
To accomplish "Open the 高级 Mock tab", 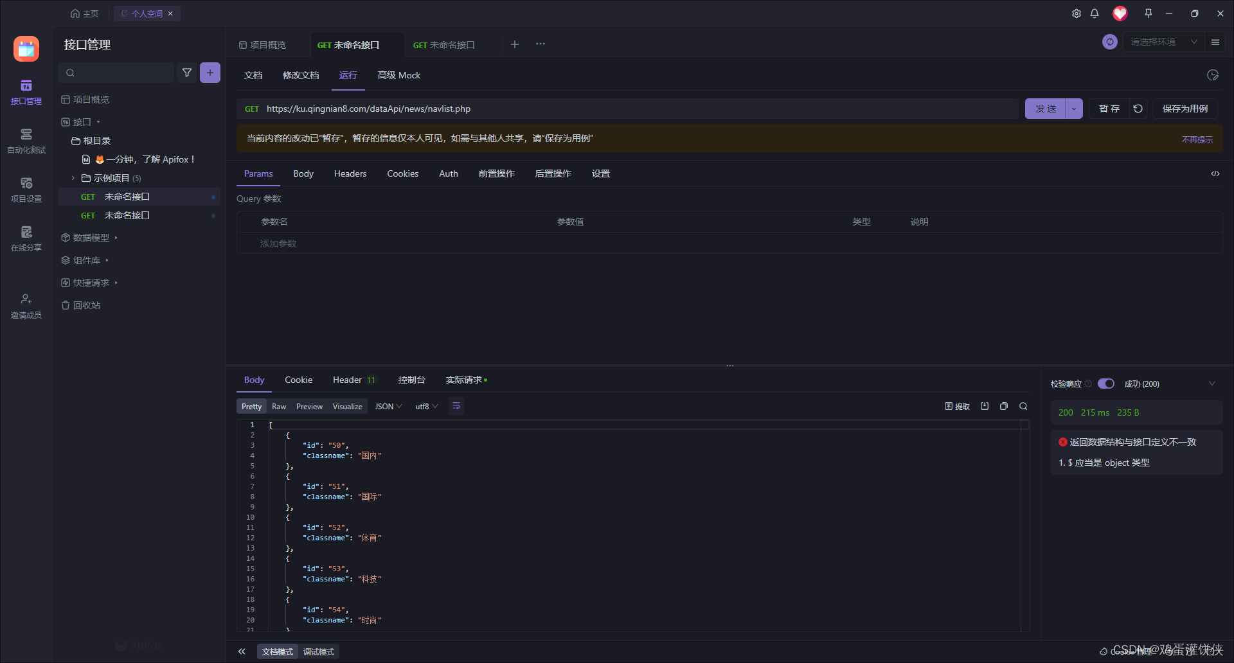I will pyautogui.click(x=399, y=75).
